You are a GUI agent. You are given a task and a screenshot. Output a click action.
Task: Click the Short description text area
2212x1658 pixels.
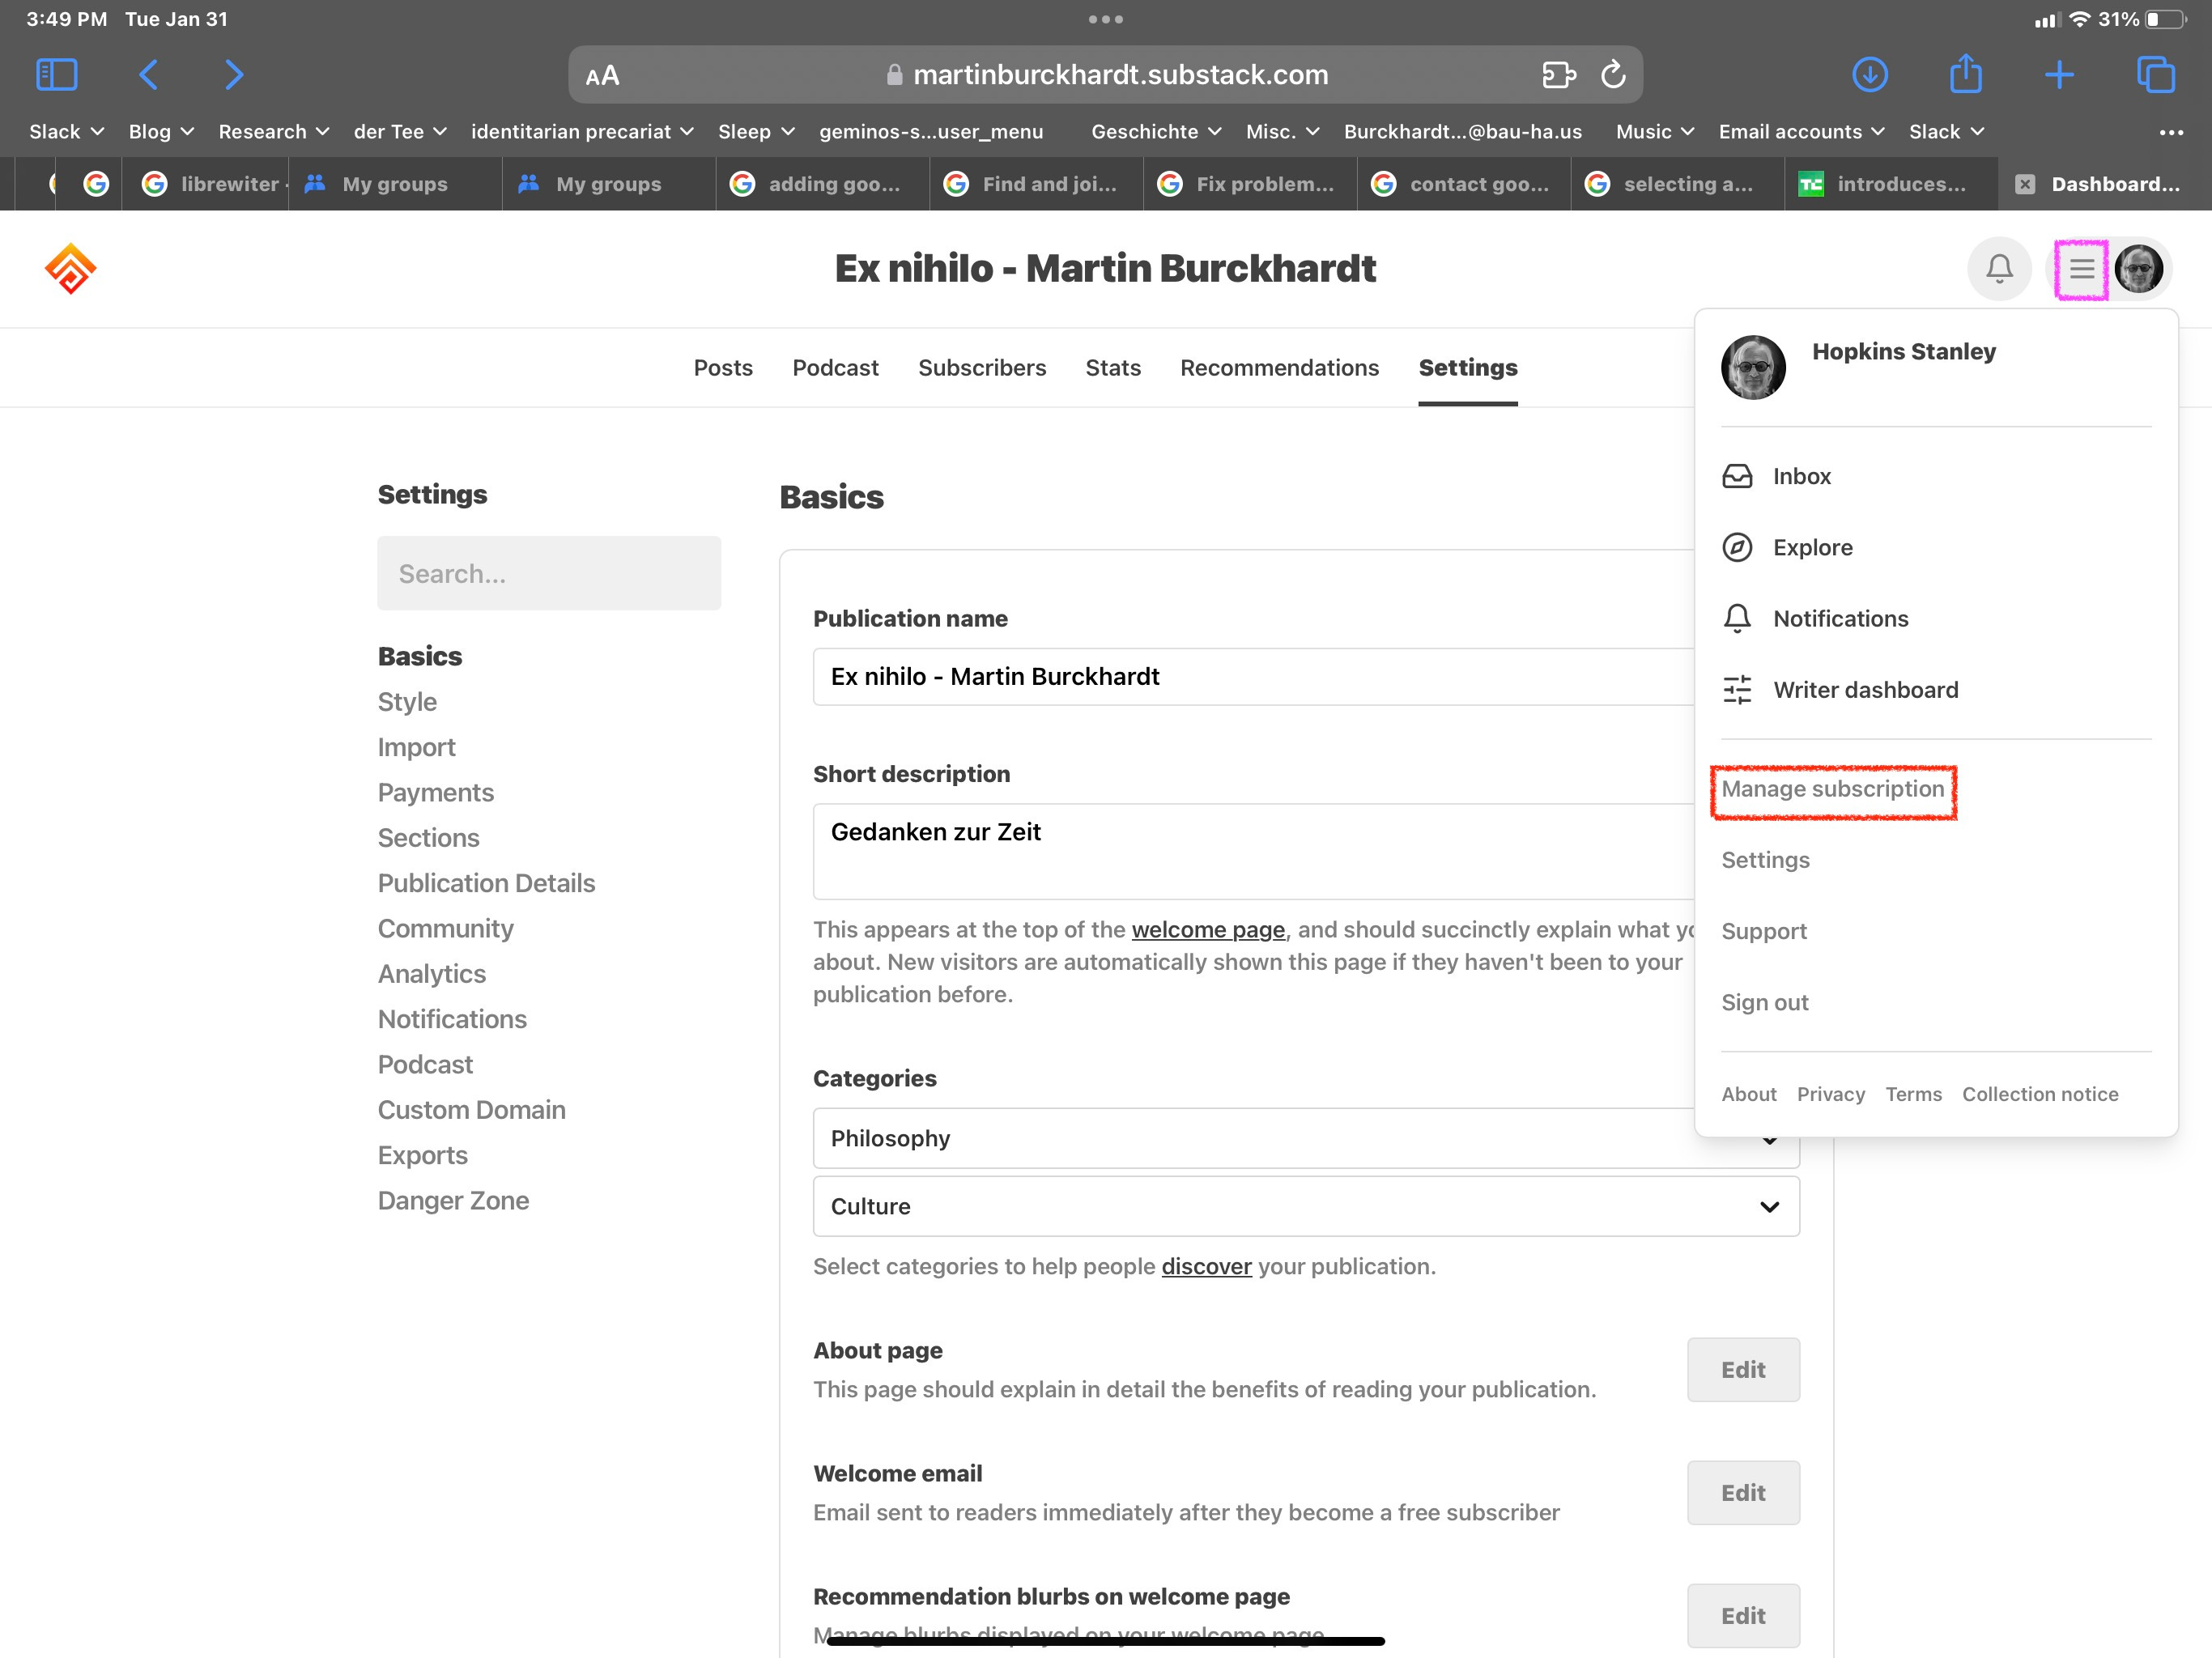point(1254,851)
